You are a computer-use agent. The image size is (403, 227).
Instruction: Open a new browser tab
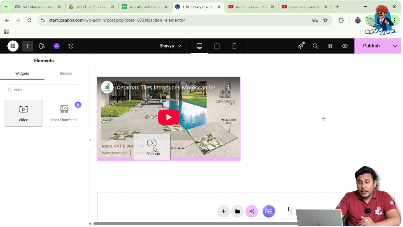(337, 7)
